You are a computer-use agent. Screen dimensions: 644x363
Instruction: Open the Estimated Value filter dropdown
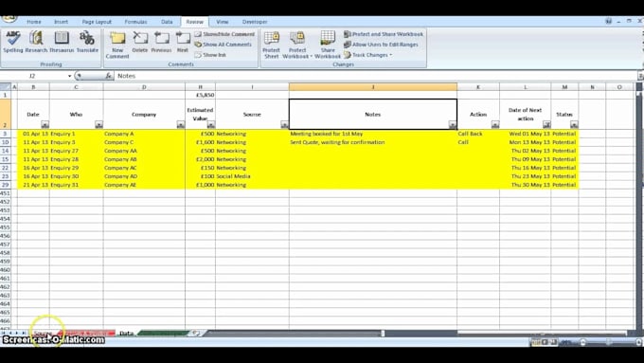click(x=210, y=124)
